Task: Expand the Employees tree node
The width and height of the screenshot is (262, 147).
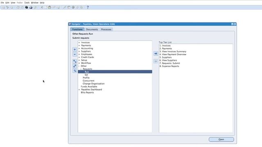Action: (79, 54)
